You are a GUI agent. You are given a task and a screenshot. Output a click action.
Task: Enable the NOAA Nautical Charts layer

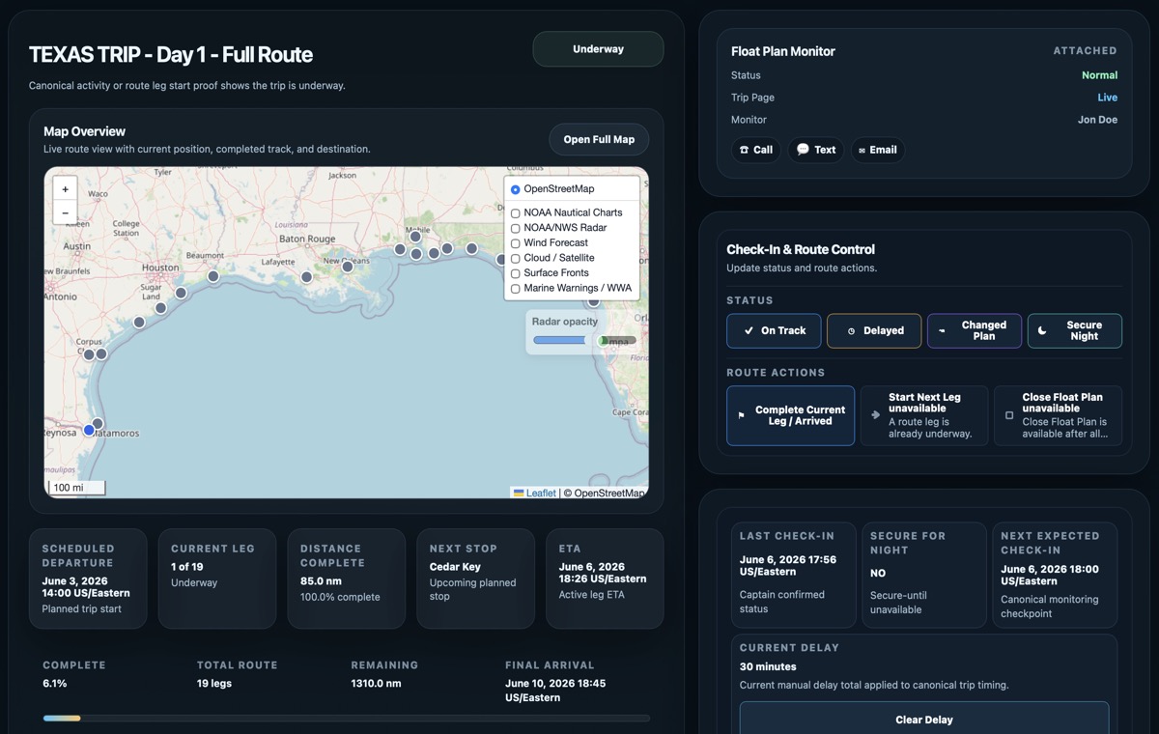(x=516, y=213)
